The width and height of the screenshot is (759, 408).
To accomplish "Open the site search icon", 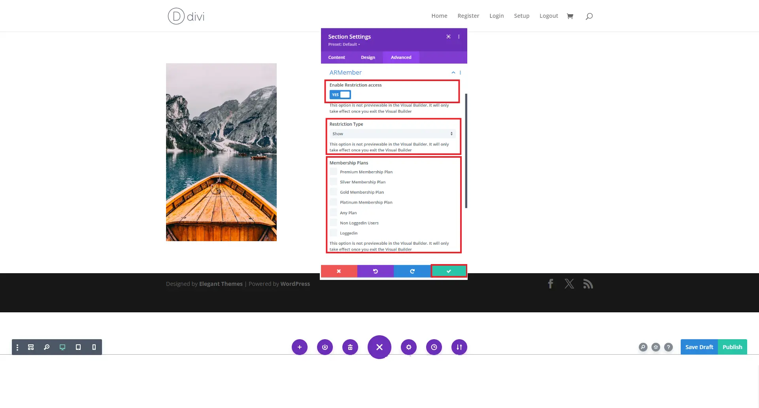I will pyautogui.click(x=589, y=16).
